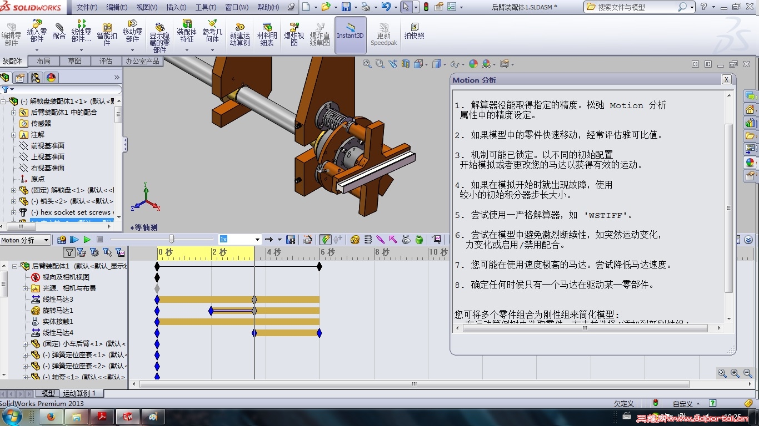This screenshot has height=426, width=759.
Task: Close the Motion 分析 message panel
Action: [726, 80]
